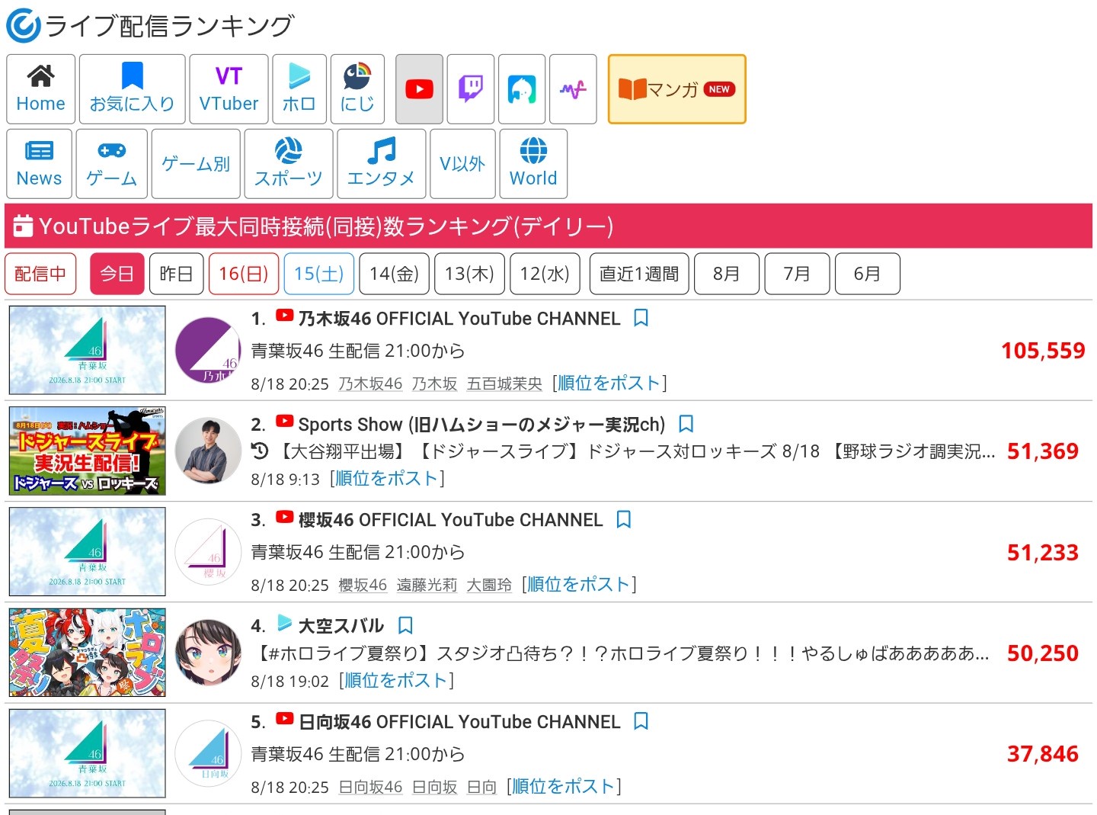Image resolution: width=1097 pixels, height=815 pixels.
Task: Open the V以外 menu item
Action: pyautogui.click(x=462, y=164)
